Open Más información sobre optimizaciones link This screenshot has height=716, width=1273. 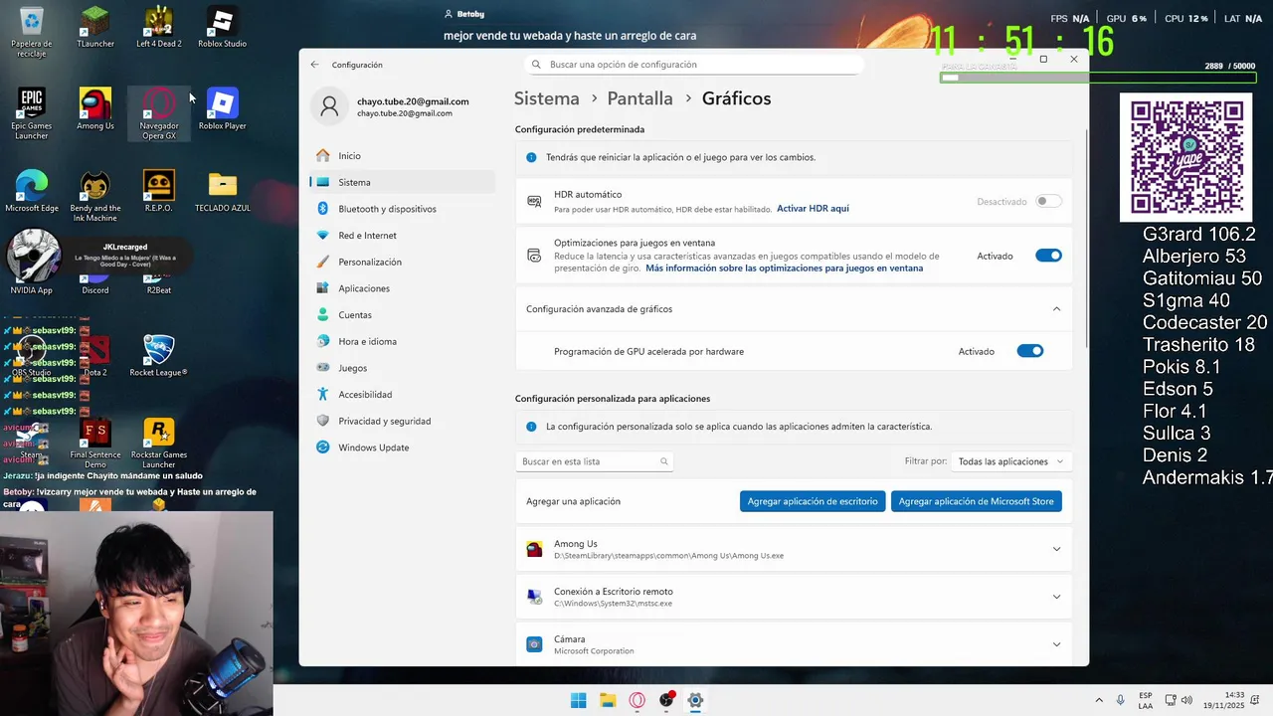784,268
